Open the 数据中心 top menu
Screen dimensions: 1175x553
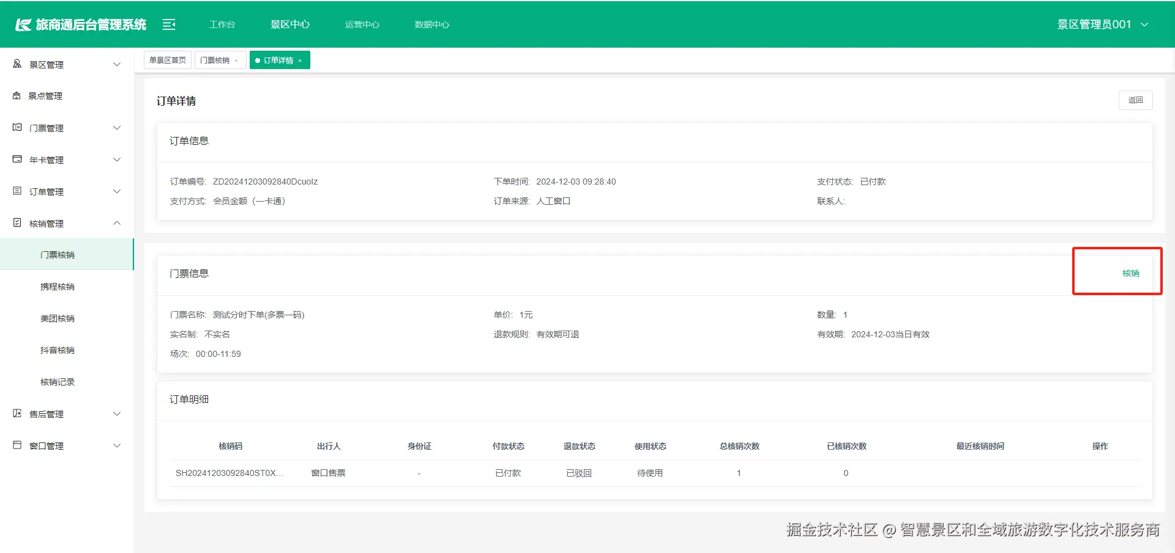tap(432, 24)
